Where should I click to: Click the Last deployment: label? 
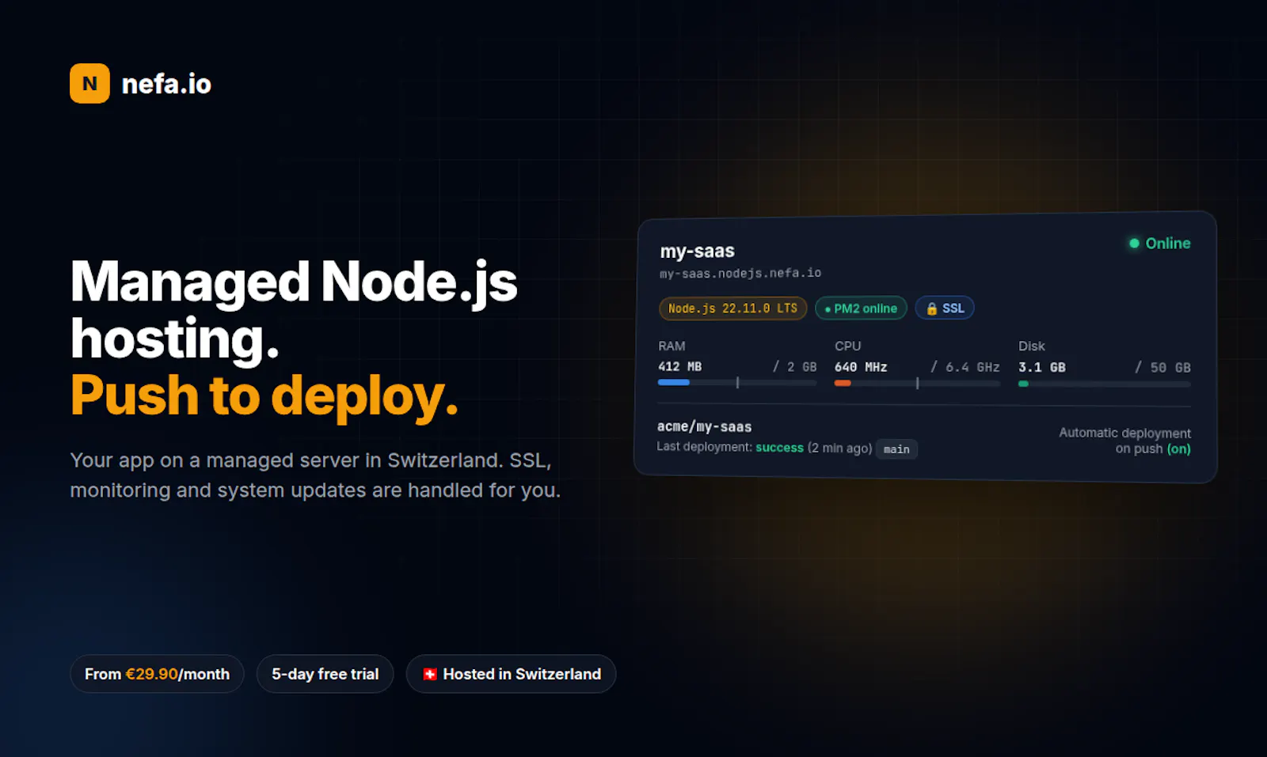(x=704, y=447)
